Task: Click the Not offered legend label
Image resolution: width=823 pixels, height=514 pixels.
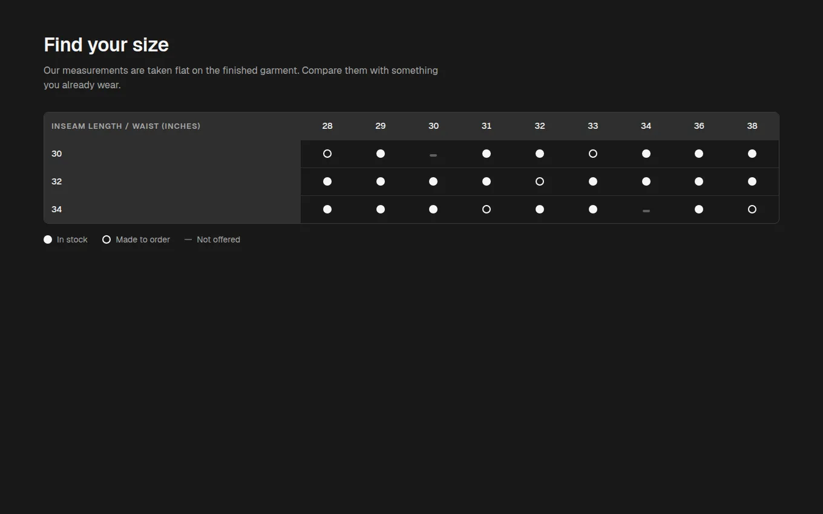Action: pos(218,239)
